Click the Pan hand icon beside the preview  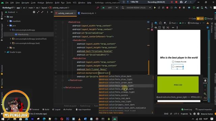[205, 80]
